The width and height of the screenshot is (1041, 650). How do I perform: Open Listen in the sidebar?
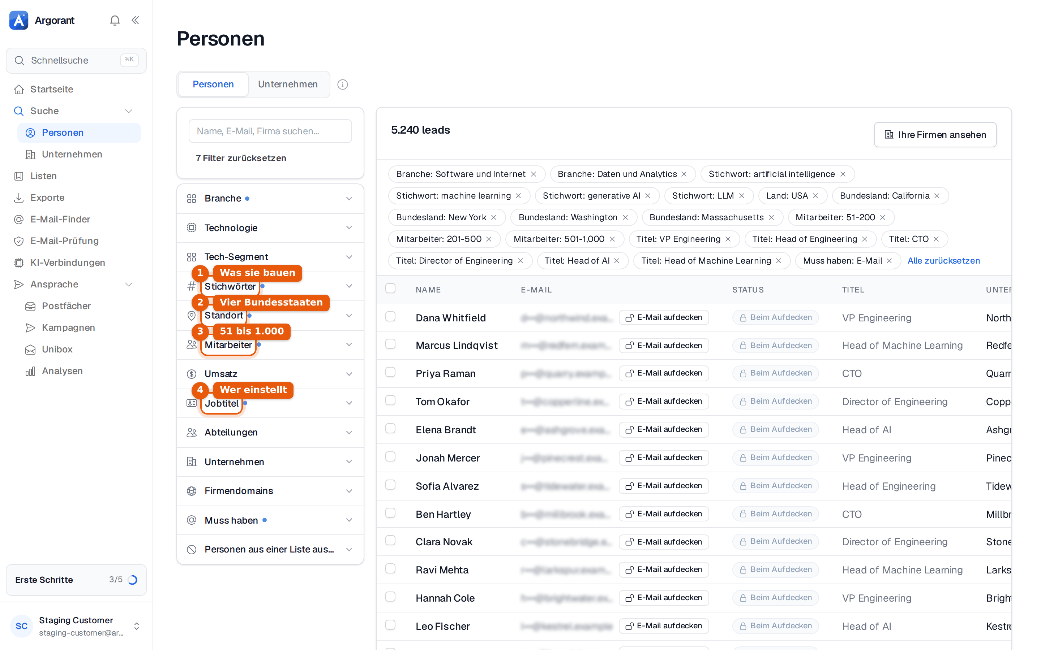tap(76, 176)
